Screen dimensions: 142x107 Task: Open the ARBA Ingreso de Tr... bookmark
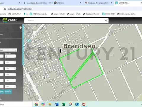pyautogui.click(x=127, y=14)
